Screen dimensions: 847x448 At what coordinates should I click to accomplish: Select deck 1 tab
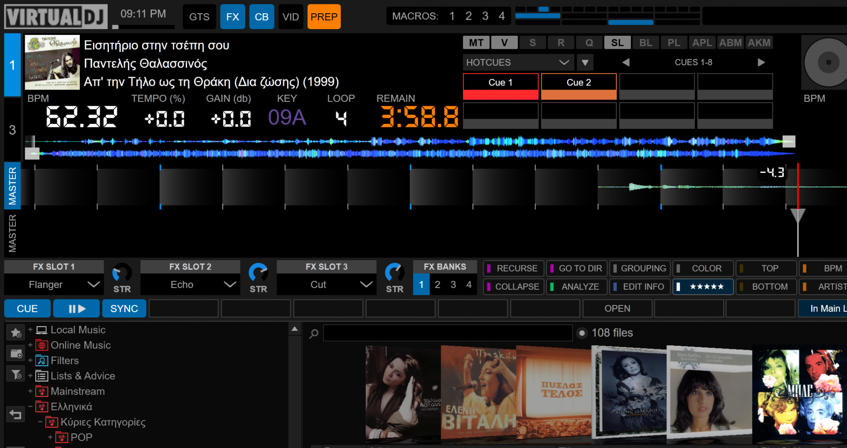(12, 65)
